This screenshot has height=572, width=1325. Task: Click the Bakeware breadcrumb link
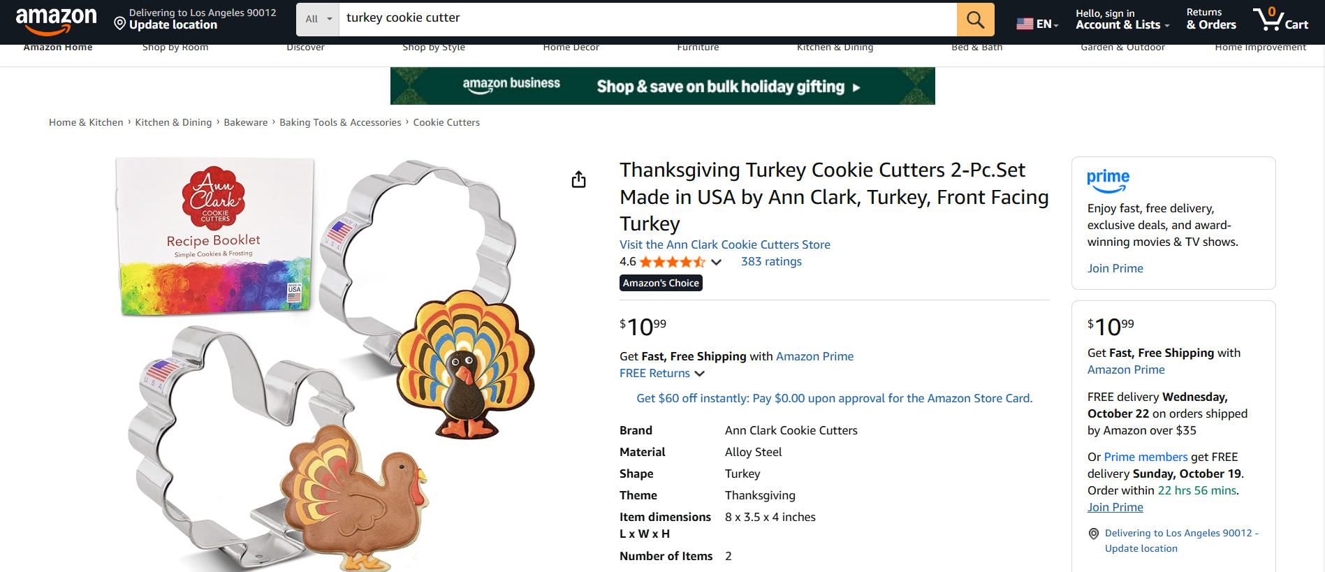click(245, 122)
